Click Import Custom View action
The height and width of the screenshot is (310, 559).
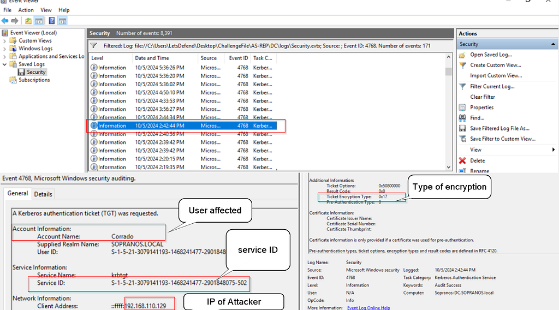(x=496, y=75)
